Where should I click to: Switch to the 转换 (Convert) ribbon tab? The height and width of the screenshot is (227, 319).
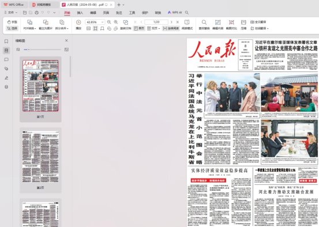pyautogui.click(x=158, y=13)
